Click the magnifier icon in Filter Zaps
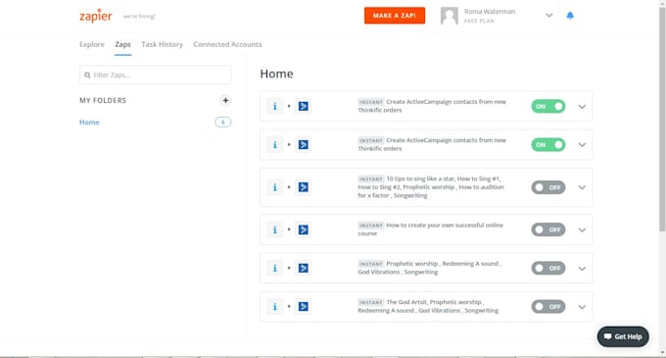 (87, 76)
